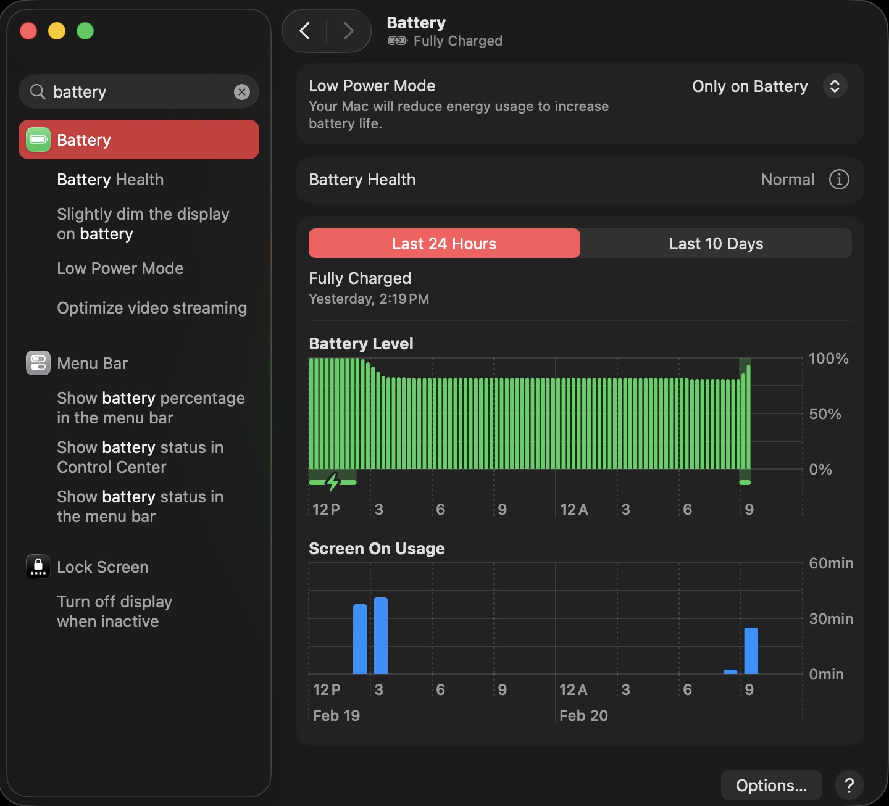Switch to the Last 10 Days tab
The height and width of the screenshot is (806, 889).
[x=716, y=244]
